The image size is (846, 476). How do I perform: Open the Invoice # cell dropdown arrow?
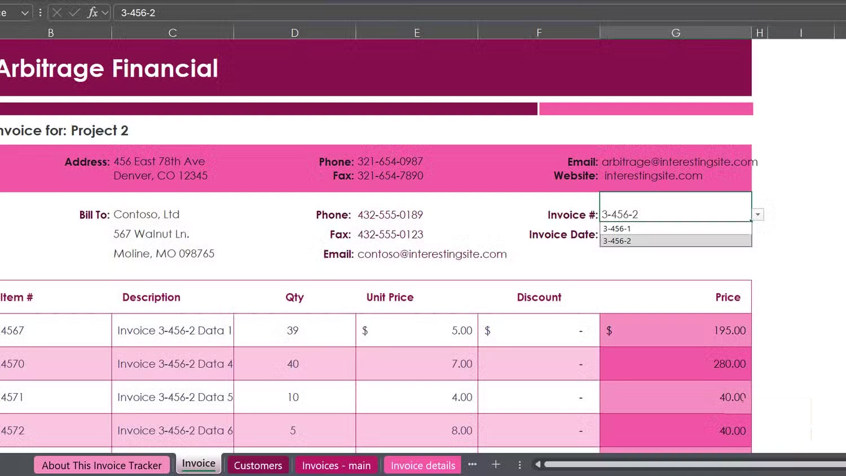coord(757,214)
